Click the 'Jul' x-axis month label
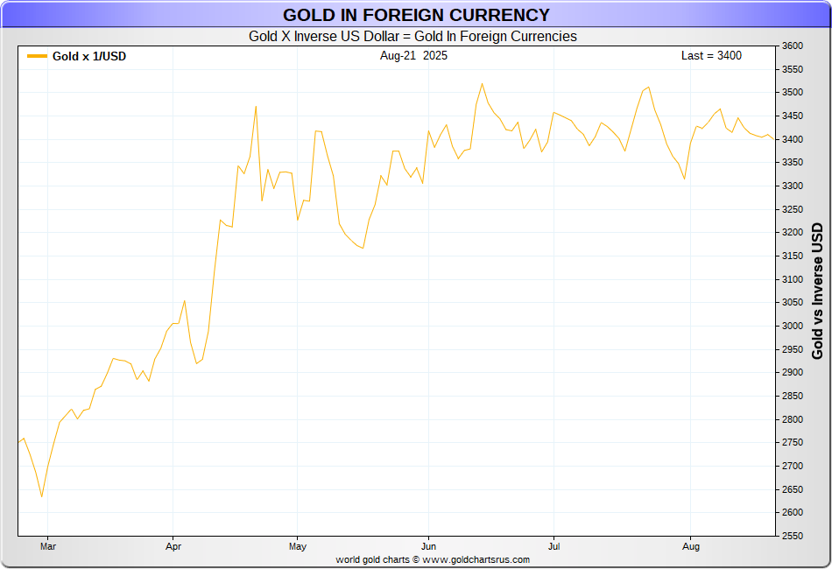This screenshot has width=832, height=569. click(x=554, y=546)
